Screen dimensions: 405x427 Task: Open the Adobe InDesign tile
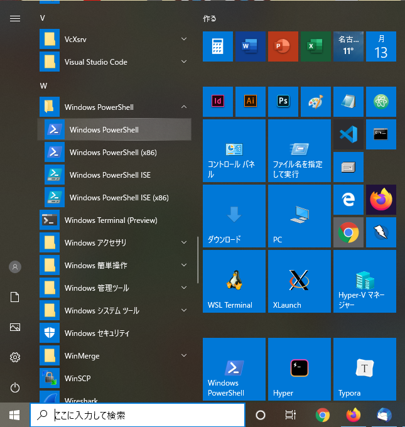coord(218,102)
